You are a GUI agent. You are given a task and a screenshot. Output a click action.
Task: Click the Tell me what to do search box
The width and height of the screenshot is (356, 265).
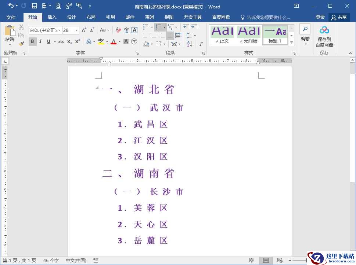(265, 17)
